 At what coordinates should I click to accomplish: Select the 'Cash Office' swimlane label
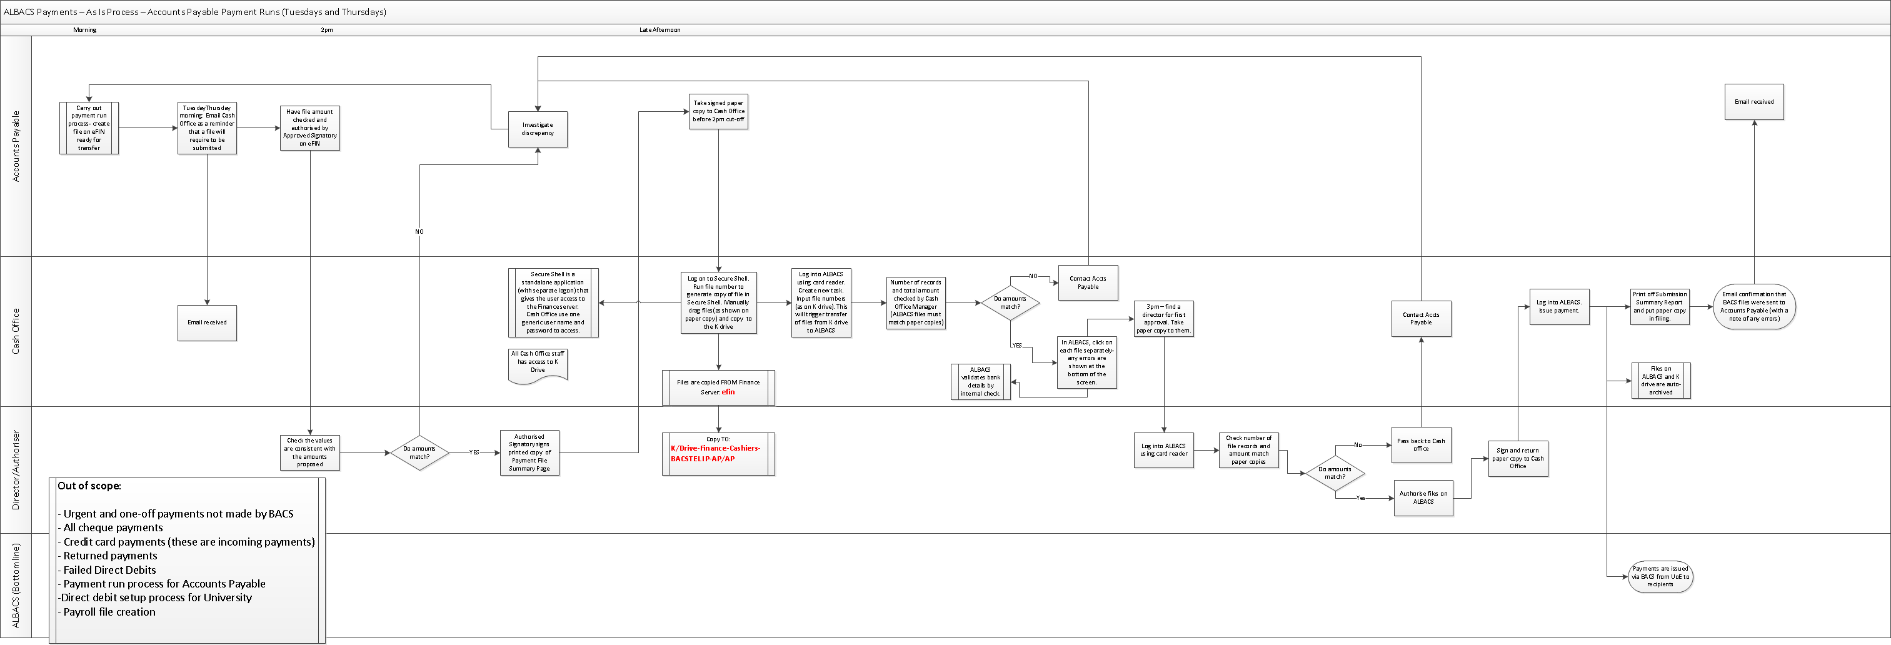coord(16,331)
